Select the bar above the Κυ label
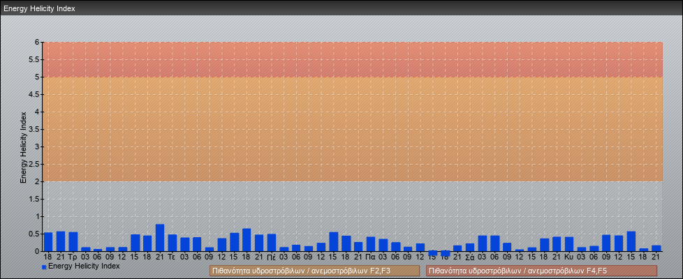Image resolution: width=683 pixels, height=279 pixels. 569,243
